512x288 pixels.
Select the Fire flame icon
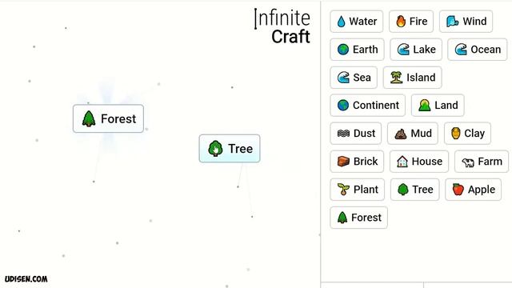click(x=401, y=22)
